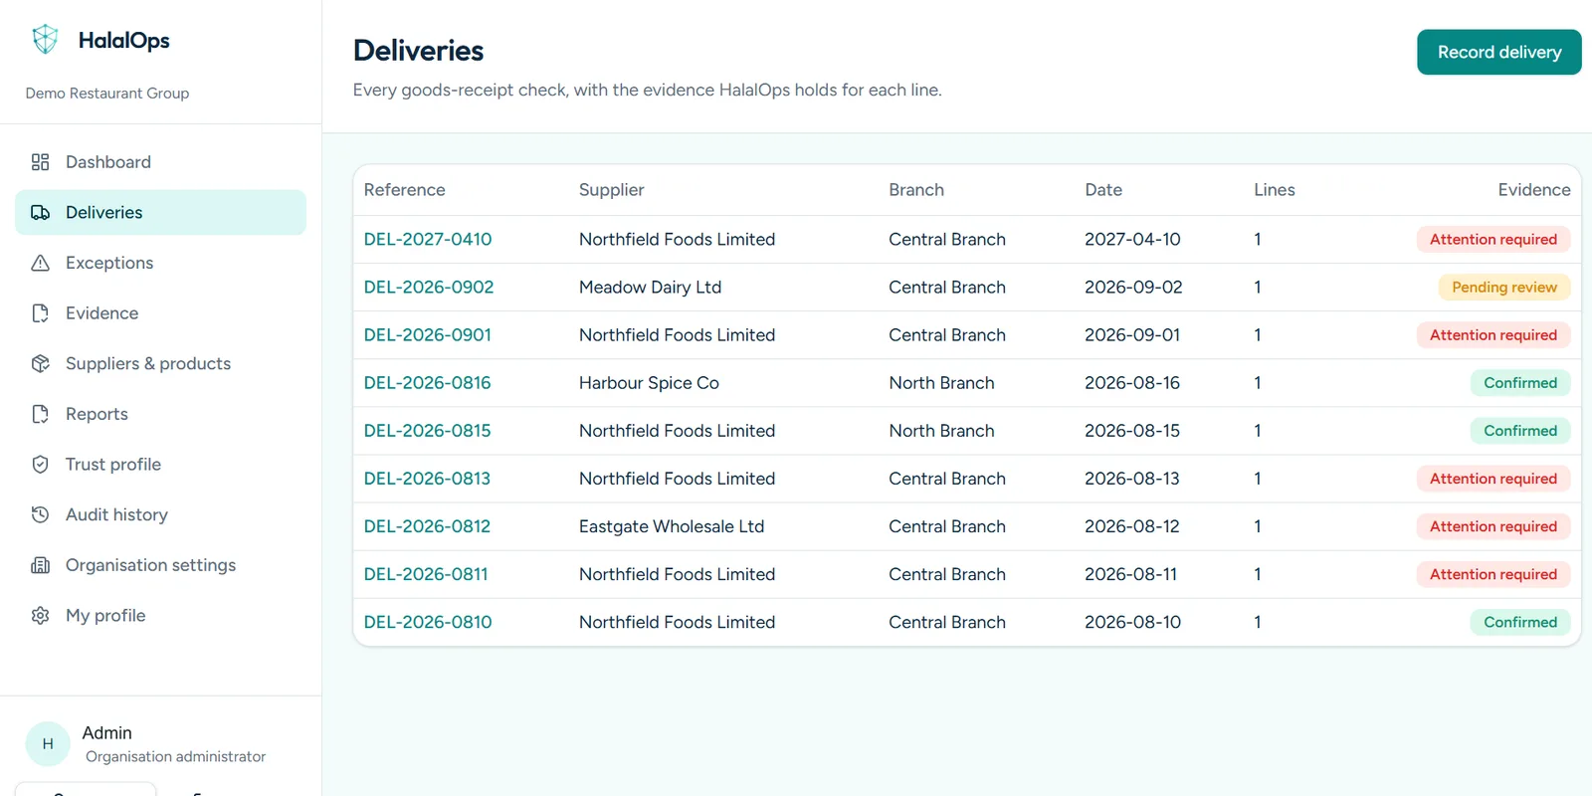Click the Suppliers & products box icon

(x=40, y=364)
